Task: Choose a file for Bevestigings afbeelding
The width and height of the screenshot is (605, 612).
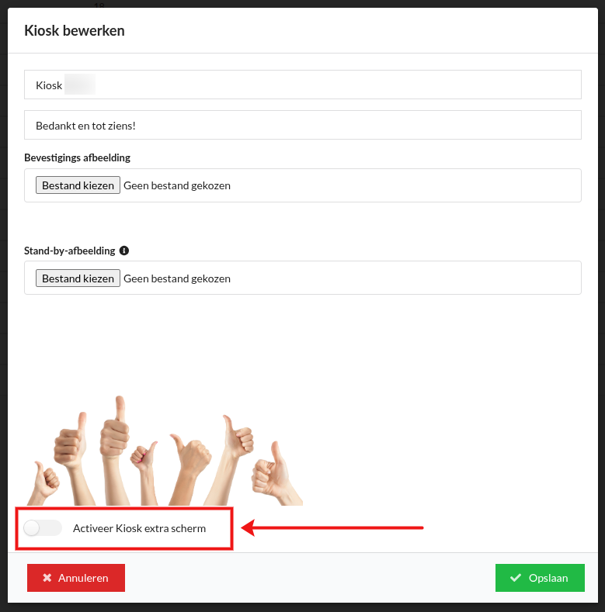Action: point(78,185)
